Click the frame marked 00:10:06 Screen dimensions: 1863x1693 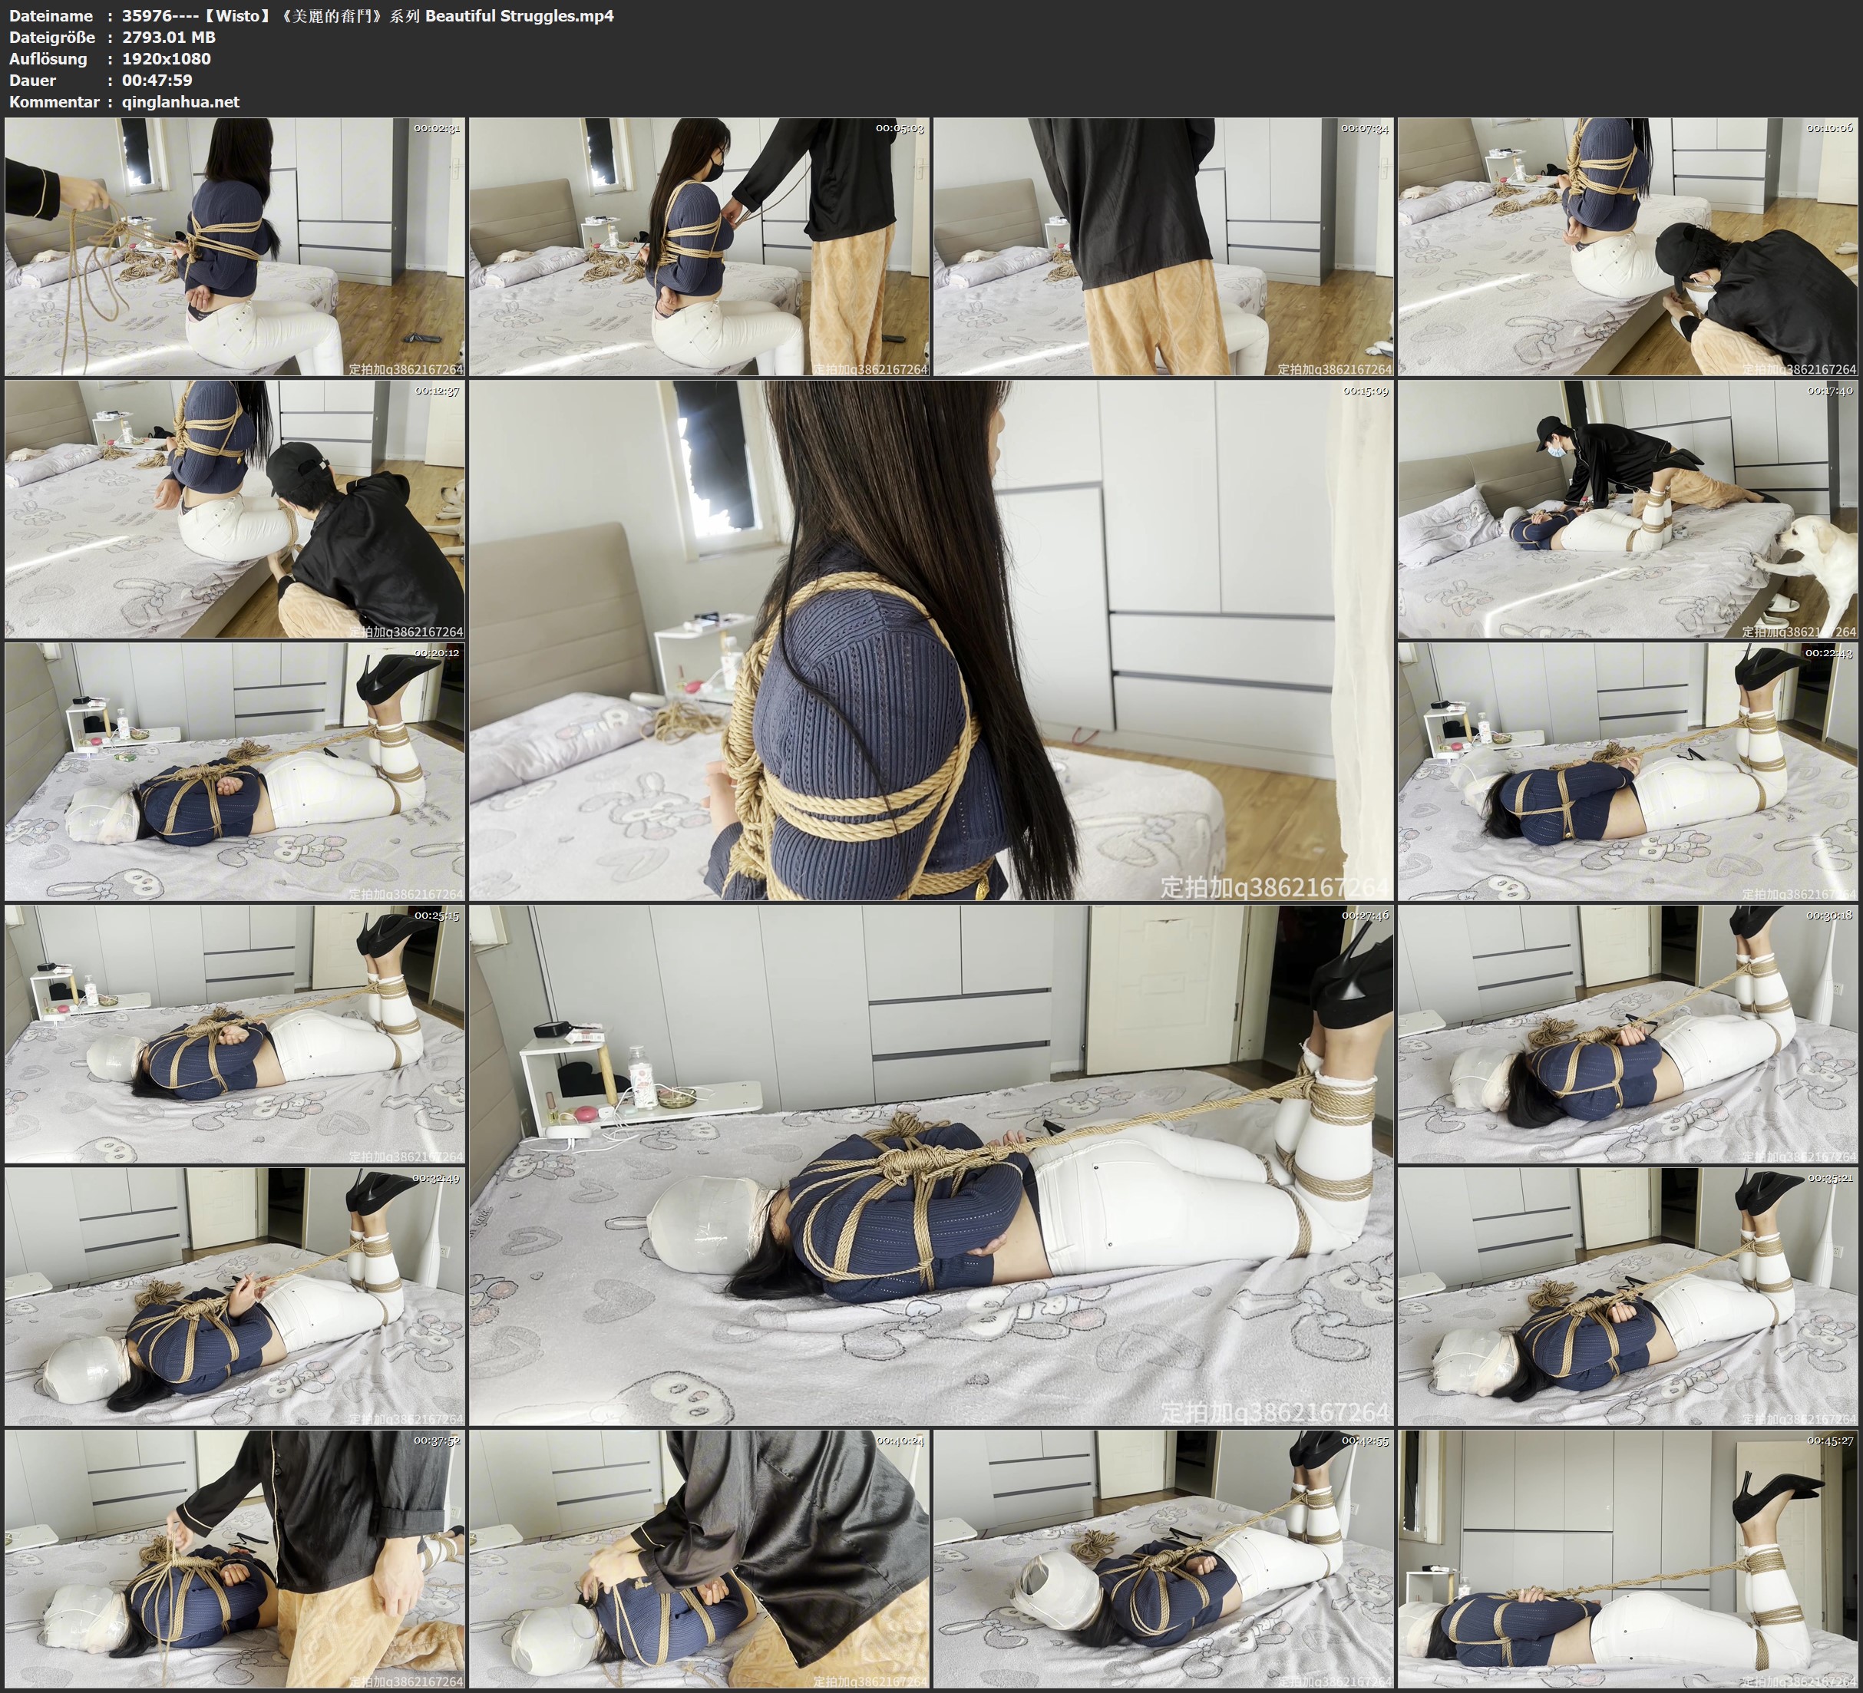pos(1627,247)
